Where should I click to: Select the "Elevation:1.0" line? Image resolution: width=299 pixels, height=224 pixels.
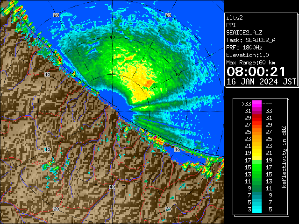click(x=248, y=55)
